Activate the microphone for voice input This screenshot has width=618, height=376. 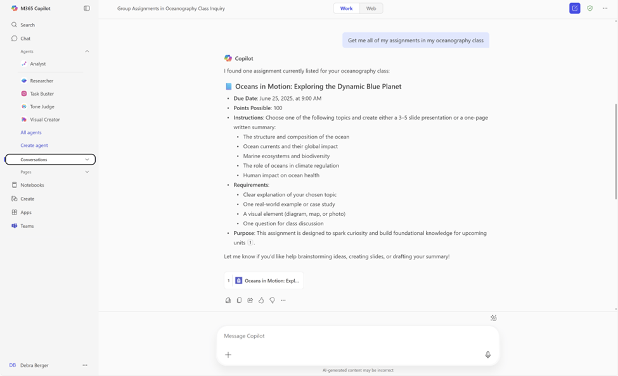(487, 354)
